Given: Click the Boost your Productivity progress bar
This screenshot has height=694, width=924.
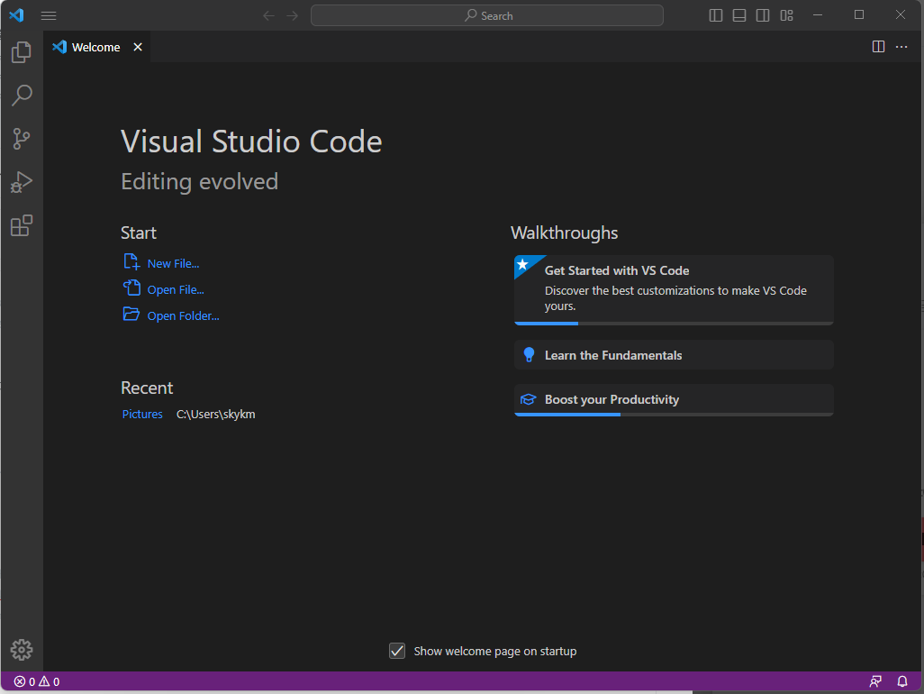Looking at the screenshot, I should [674, 415].
